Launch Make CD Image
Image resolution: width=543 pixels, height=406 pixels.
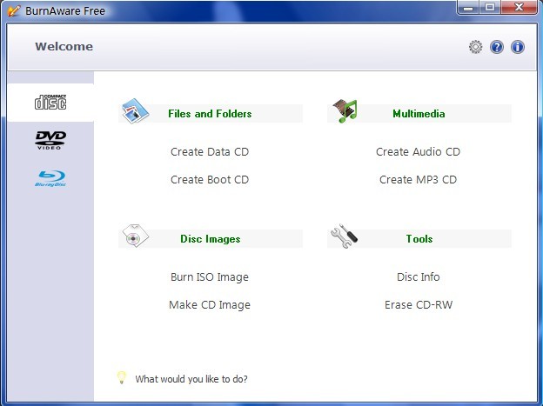coord(210,305)
